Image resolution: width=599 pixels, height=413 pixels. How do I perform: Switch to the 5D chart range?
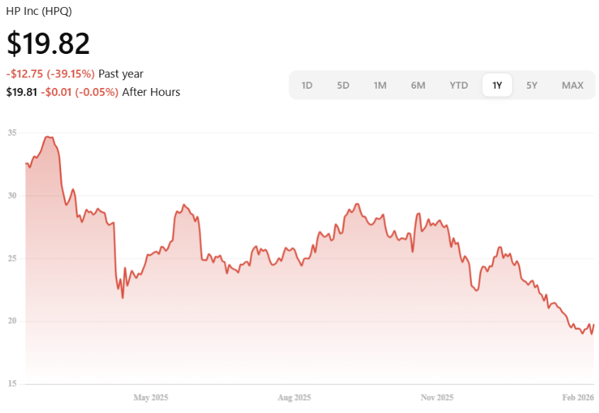coord(343,85)
